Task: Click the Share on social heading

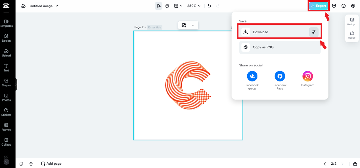Action: (251, 65)
